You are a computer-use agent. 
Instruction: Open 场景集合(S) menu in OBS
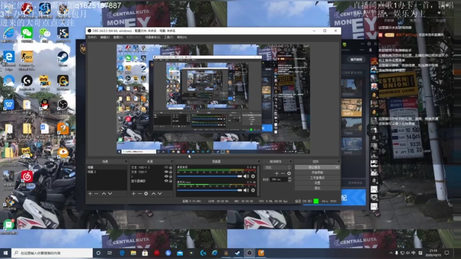point(152,37)
